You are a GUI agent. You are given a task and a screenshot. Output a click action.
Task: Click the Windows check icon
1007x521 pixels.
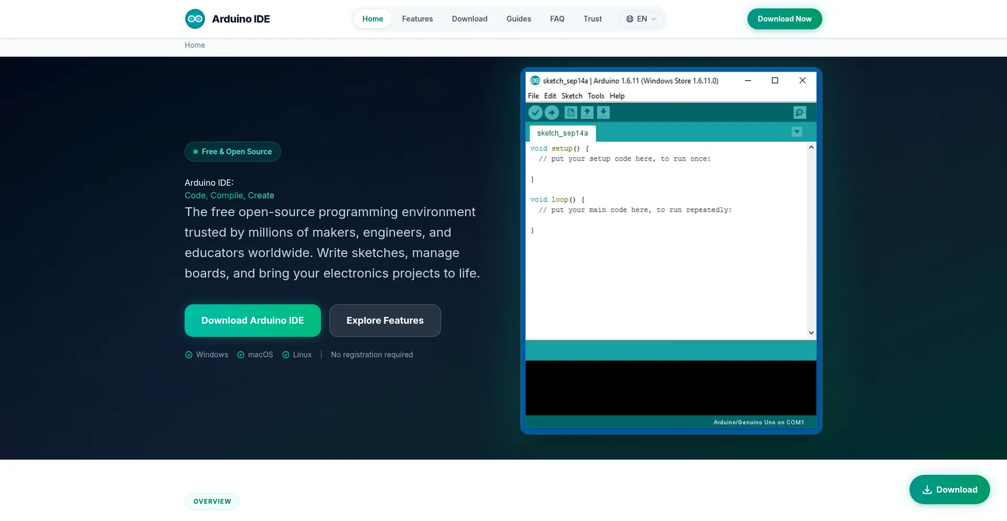click(x=189, y=355)
